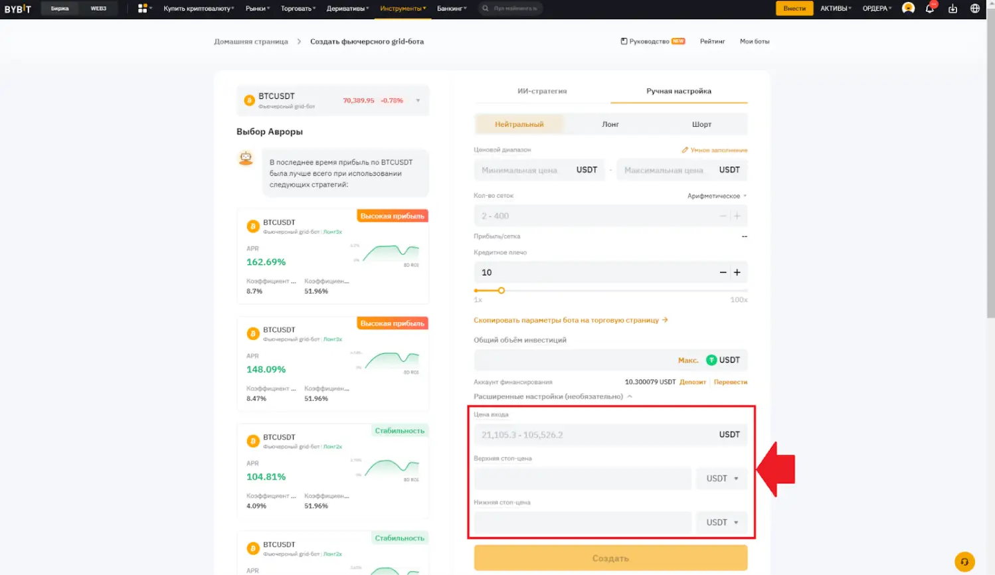Viewport: 995px width, 575px height.
Task: Click the download app icon
Action: [954, 9]
